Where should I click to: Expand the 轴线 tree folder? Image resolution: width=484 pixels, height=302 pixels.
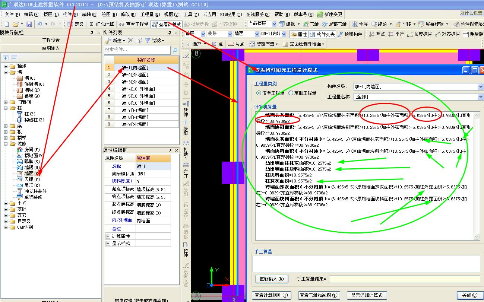click(x=6, y=66)
